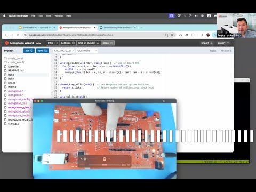Bookmark page with star icon
This screenshot has height=192, width=256.
pos(172,35)
